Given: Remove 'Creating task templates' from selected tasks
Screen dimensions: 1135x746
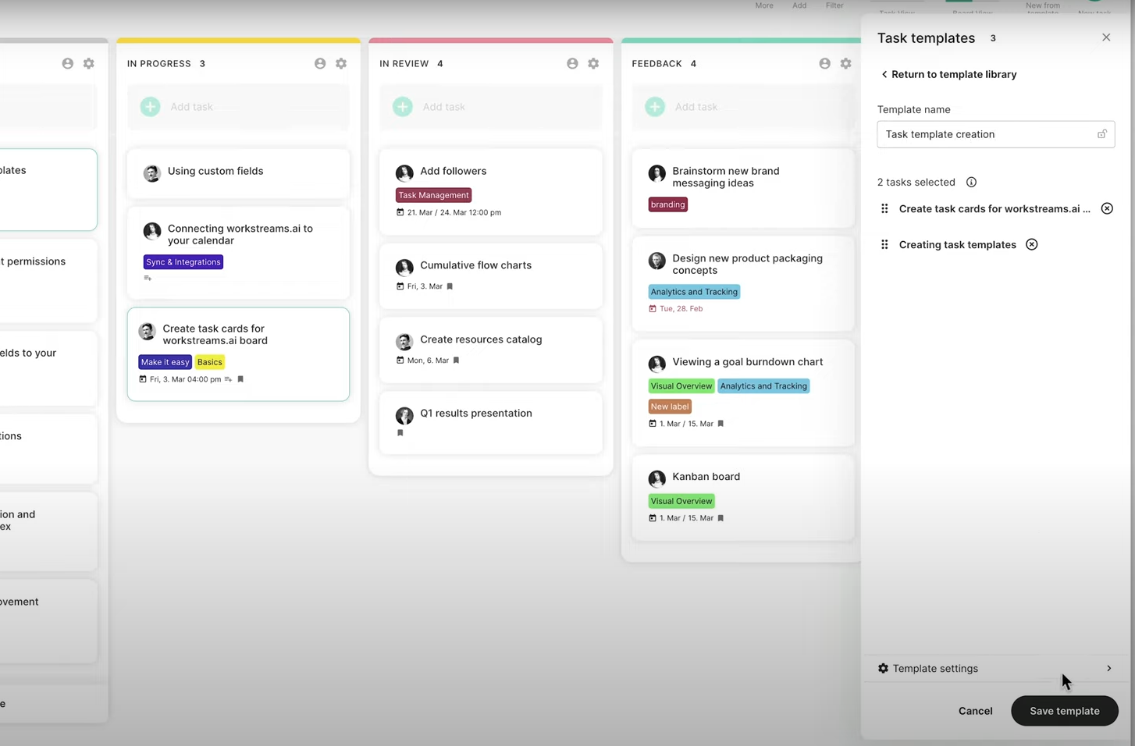Looking at the screenshot, I should pyautogui.click(x=1031, y=245).
